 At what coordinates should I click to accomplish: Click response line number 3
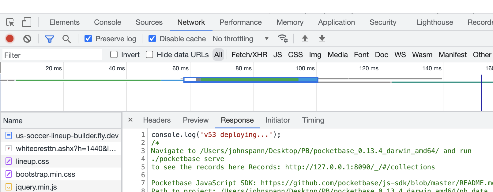point(143,151)
